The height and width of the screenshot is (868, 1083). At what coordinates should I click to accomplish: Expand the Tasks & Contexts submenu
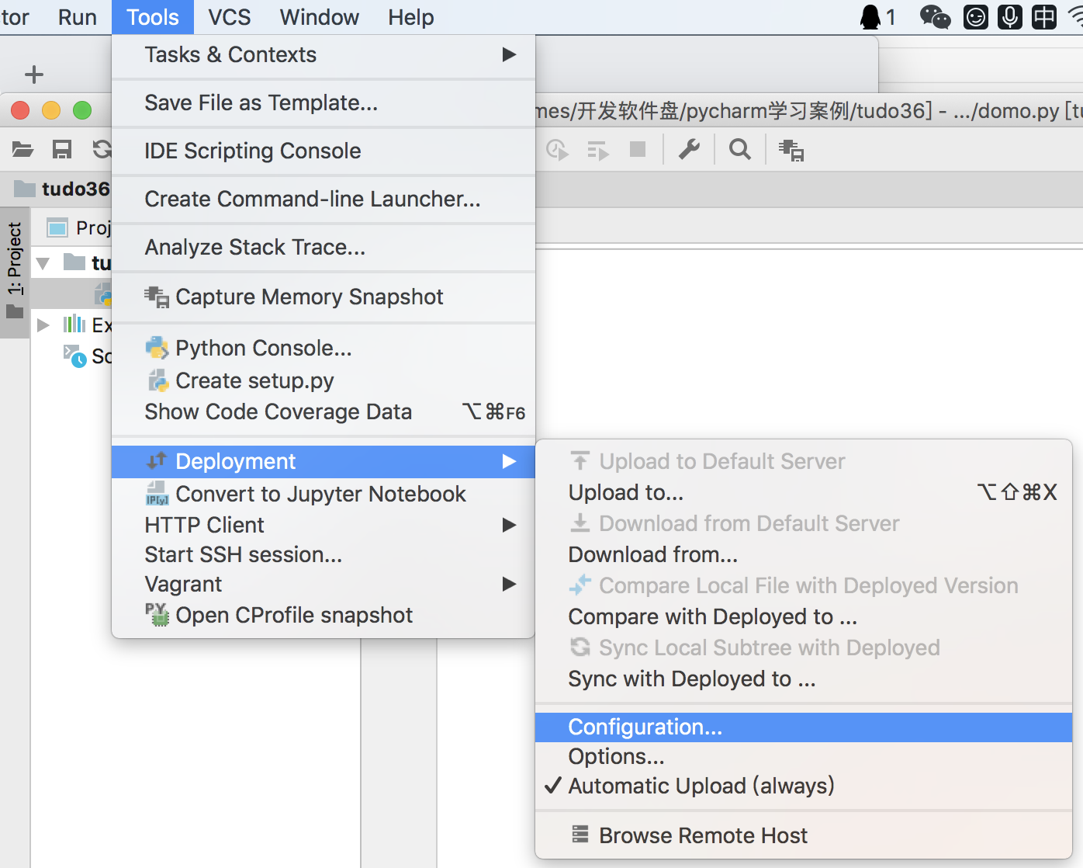point(324,55)
